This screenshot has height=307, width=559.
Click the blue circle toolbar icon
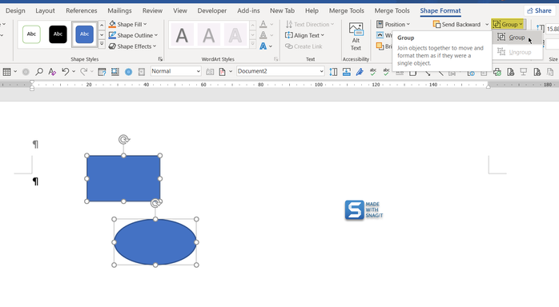(x=128, y=72)
